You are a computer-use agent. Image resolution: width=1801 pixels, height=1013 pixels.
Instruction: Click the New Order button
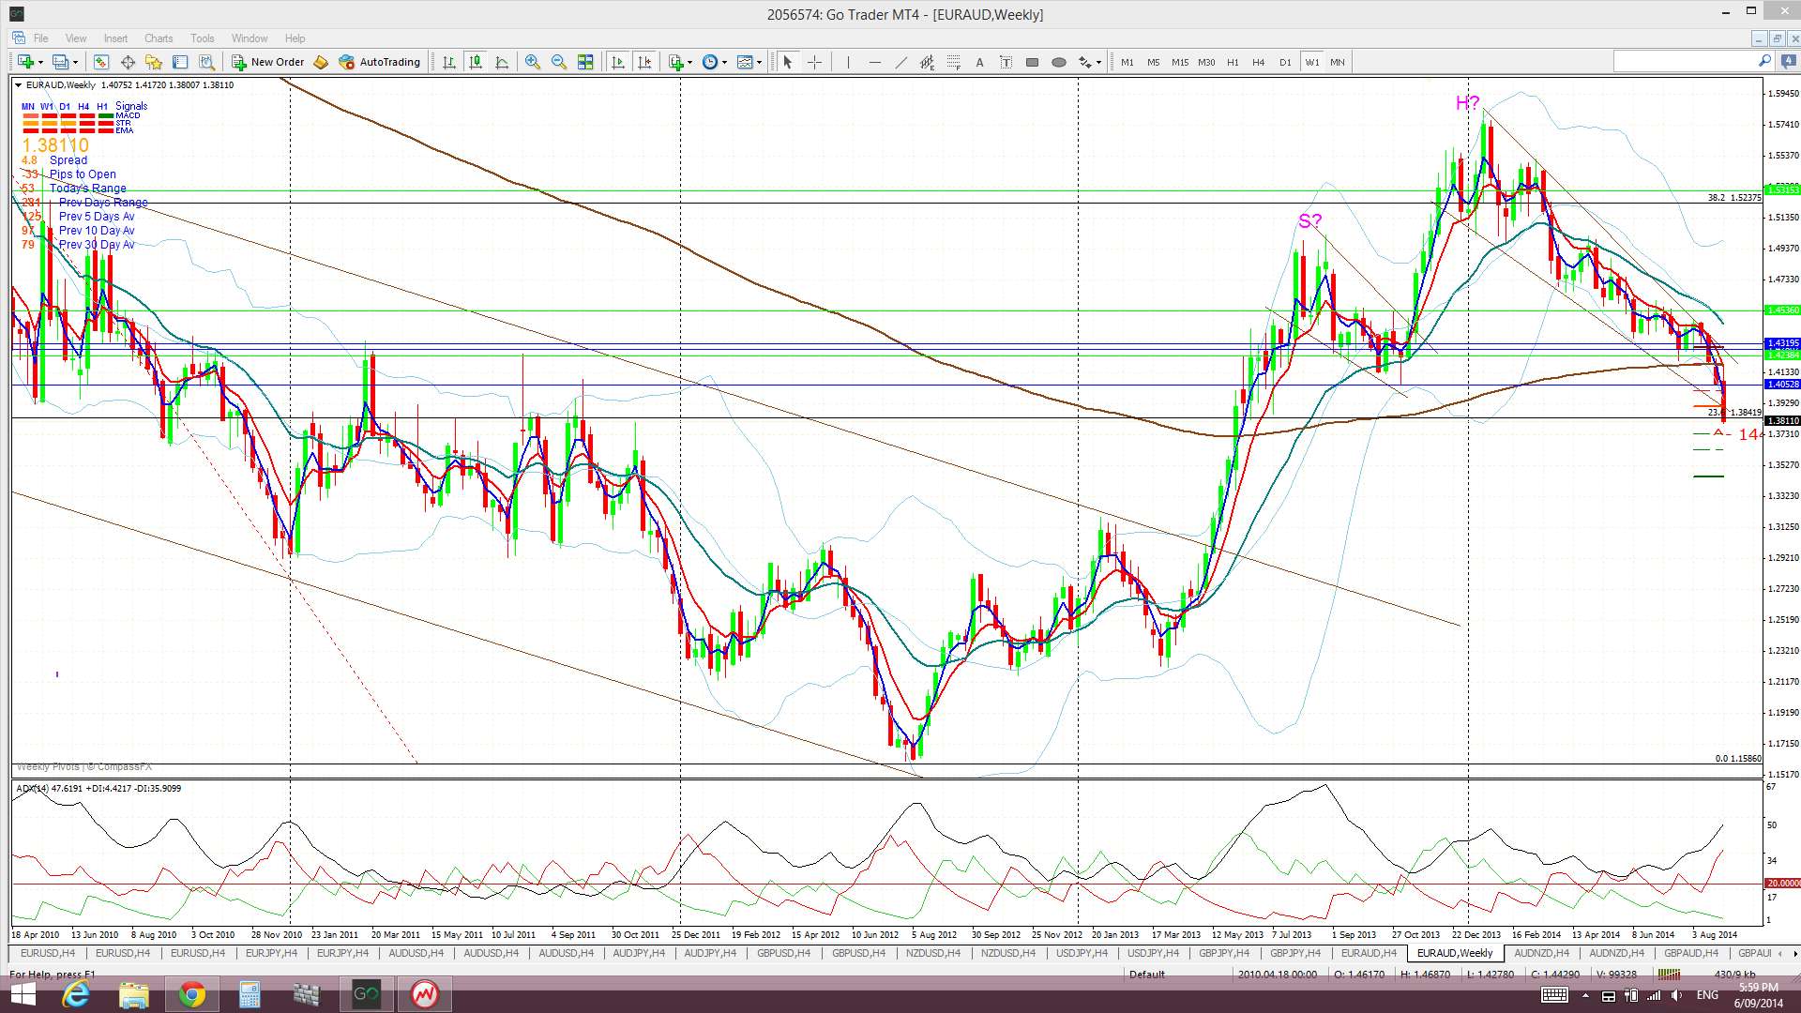pyautogui.click(x=268, y=62)
